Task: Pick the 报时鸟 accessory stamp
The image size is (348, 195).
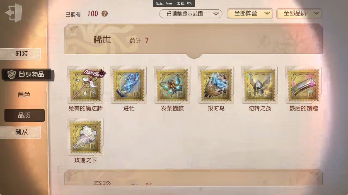Action: pos(216,85)
